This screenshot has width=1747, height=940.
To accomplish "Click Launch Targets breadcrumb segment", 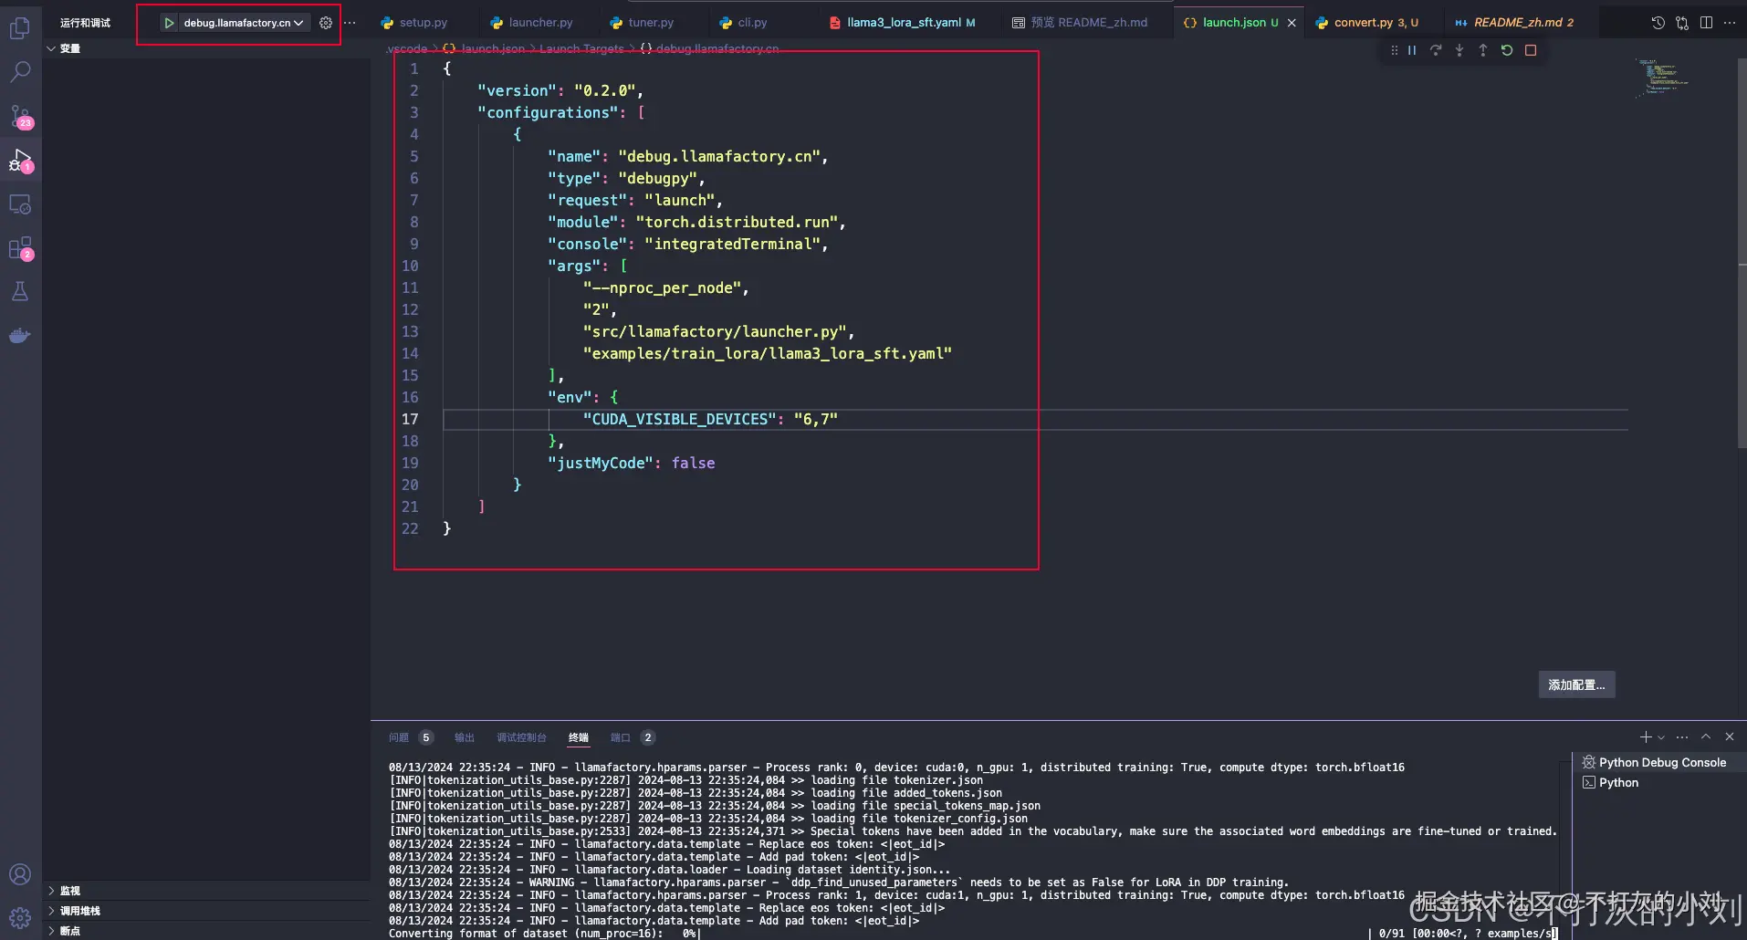I will (x=581, y=48).
